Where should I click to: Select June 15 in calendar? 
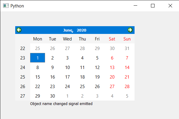[x=38, y=77]
